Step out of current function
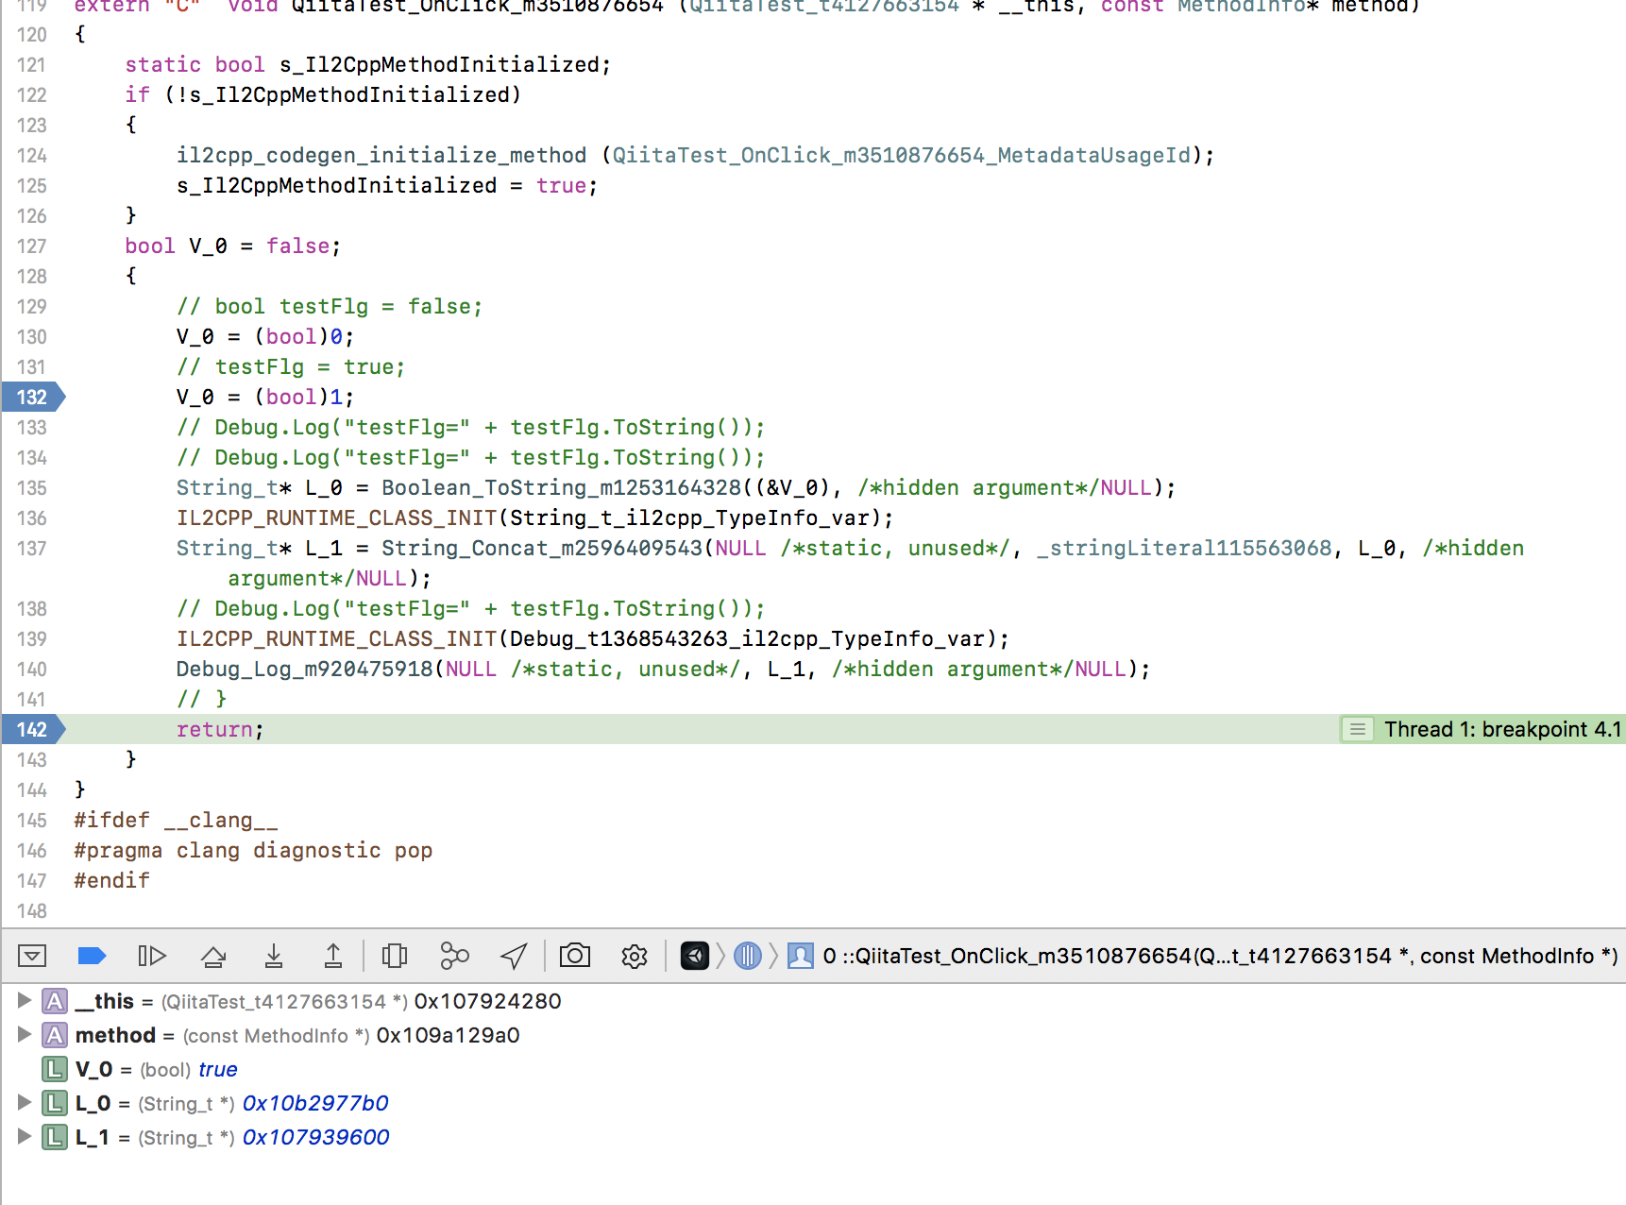 point(333,956)
